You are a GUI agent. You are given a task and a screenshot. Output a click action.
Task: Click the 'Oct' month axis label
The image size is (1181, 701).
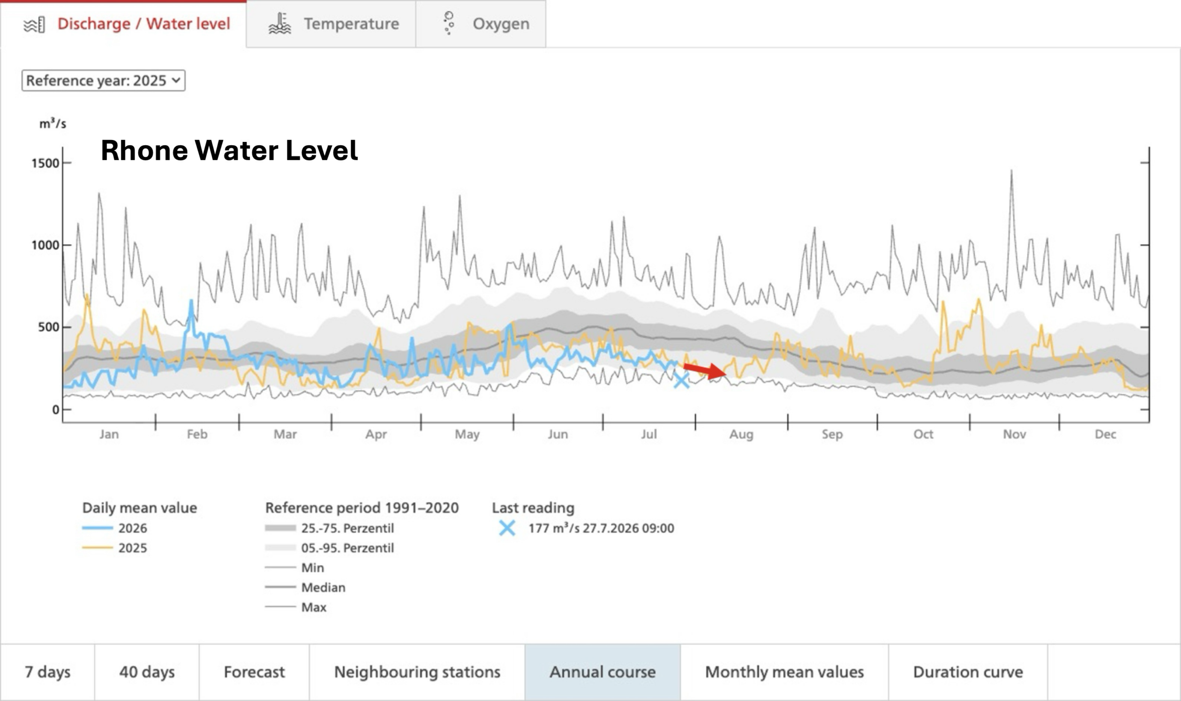point(923,434)
